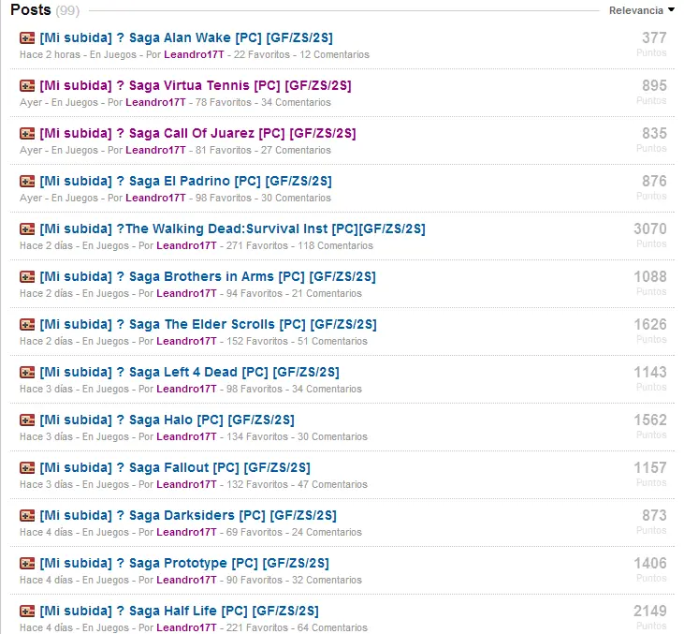Viewport: 684px width, 634px height.
Task: Click the 1406 points value for Prototype
Action: (x=650, y=563)
